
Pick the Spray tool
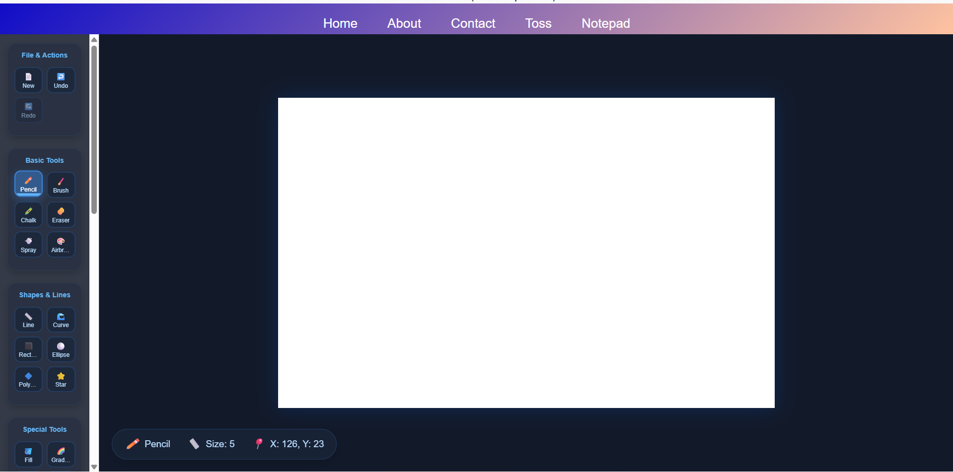[x=28, y=244]
